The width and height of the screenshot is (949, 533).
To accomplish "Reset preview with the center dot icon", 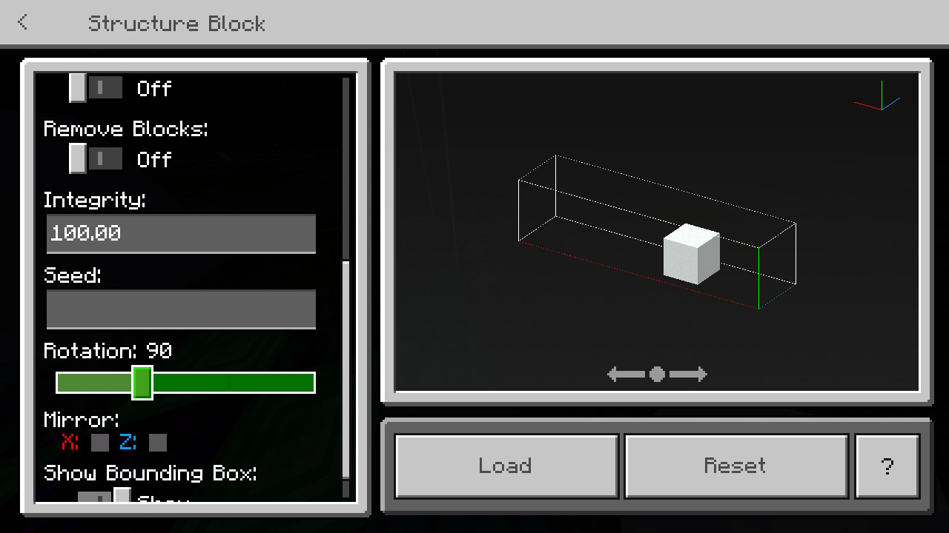I will (x=657, y=375).
